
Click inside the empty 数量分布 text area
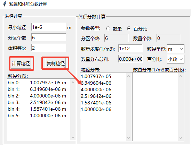click(x=156, y=107)
